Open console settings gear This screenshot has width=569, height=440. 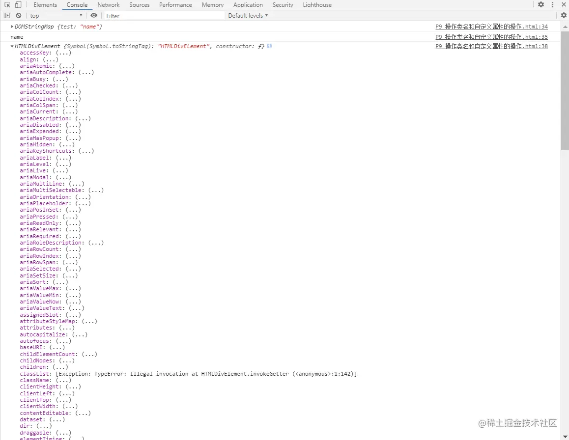point(564,16)
